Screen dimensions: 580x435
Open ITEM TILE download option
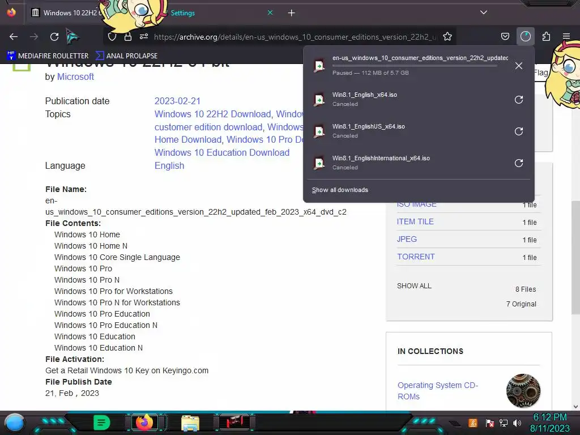coord(415,221)
